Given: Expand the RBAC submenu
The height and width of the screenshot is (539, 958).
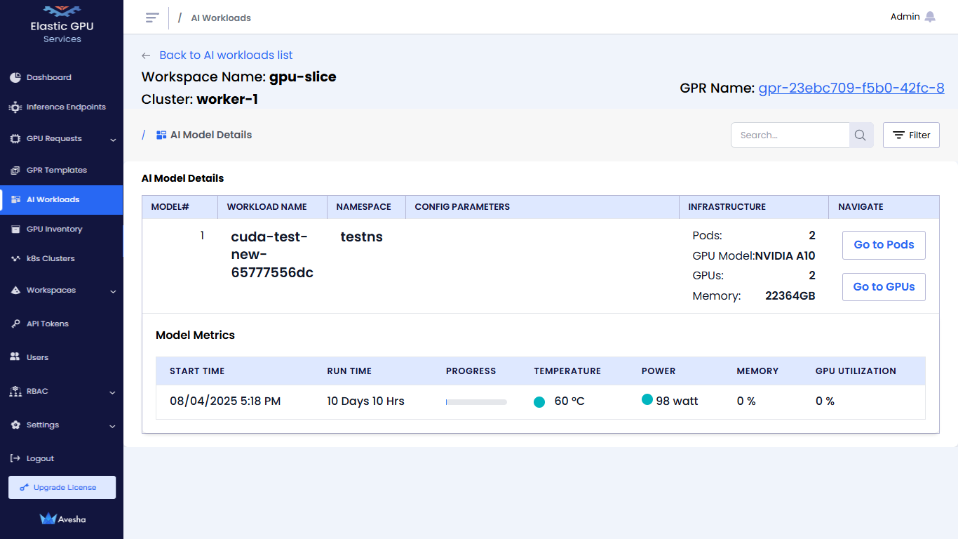Looking at the screenshot, I should [113, 392].
